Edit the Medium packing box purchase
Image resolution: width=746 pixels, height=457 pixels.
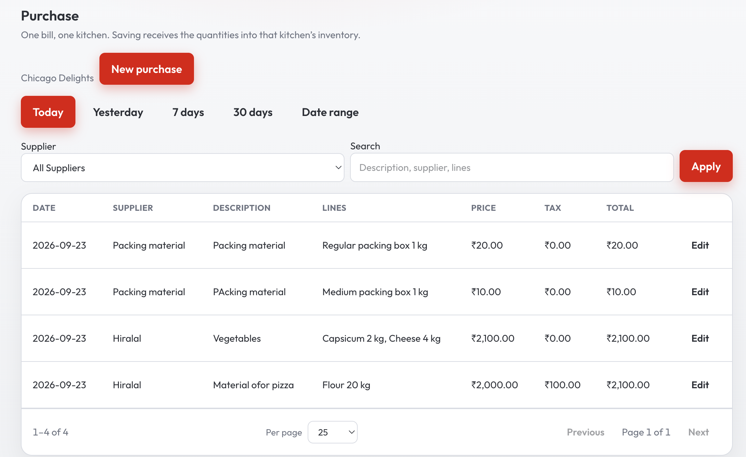pos(700,292)
